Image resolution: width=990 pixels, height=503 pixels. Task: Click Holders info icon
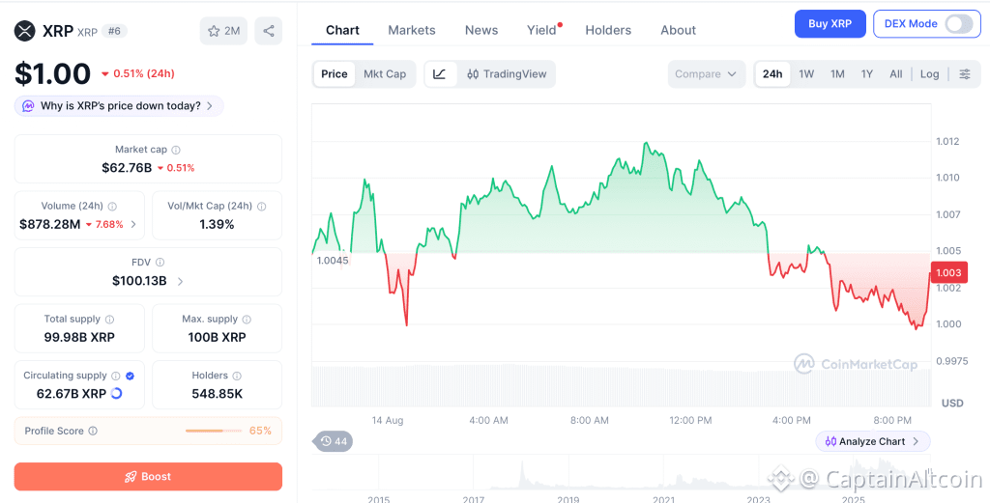coord(237,376)
